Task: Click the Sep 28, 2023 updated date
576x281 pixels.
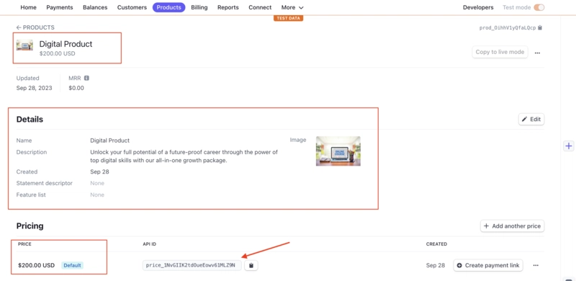Action: tap(34, 88)
